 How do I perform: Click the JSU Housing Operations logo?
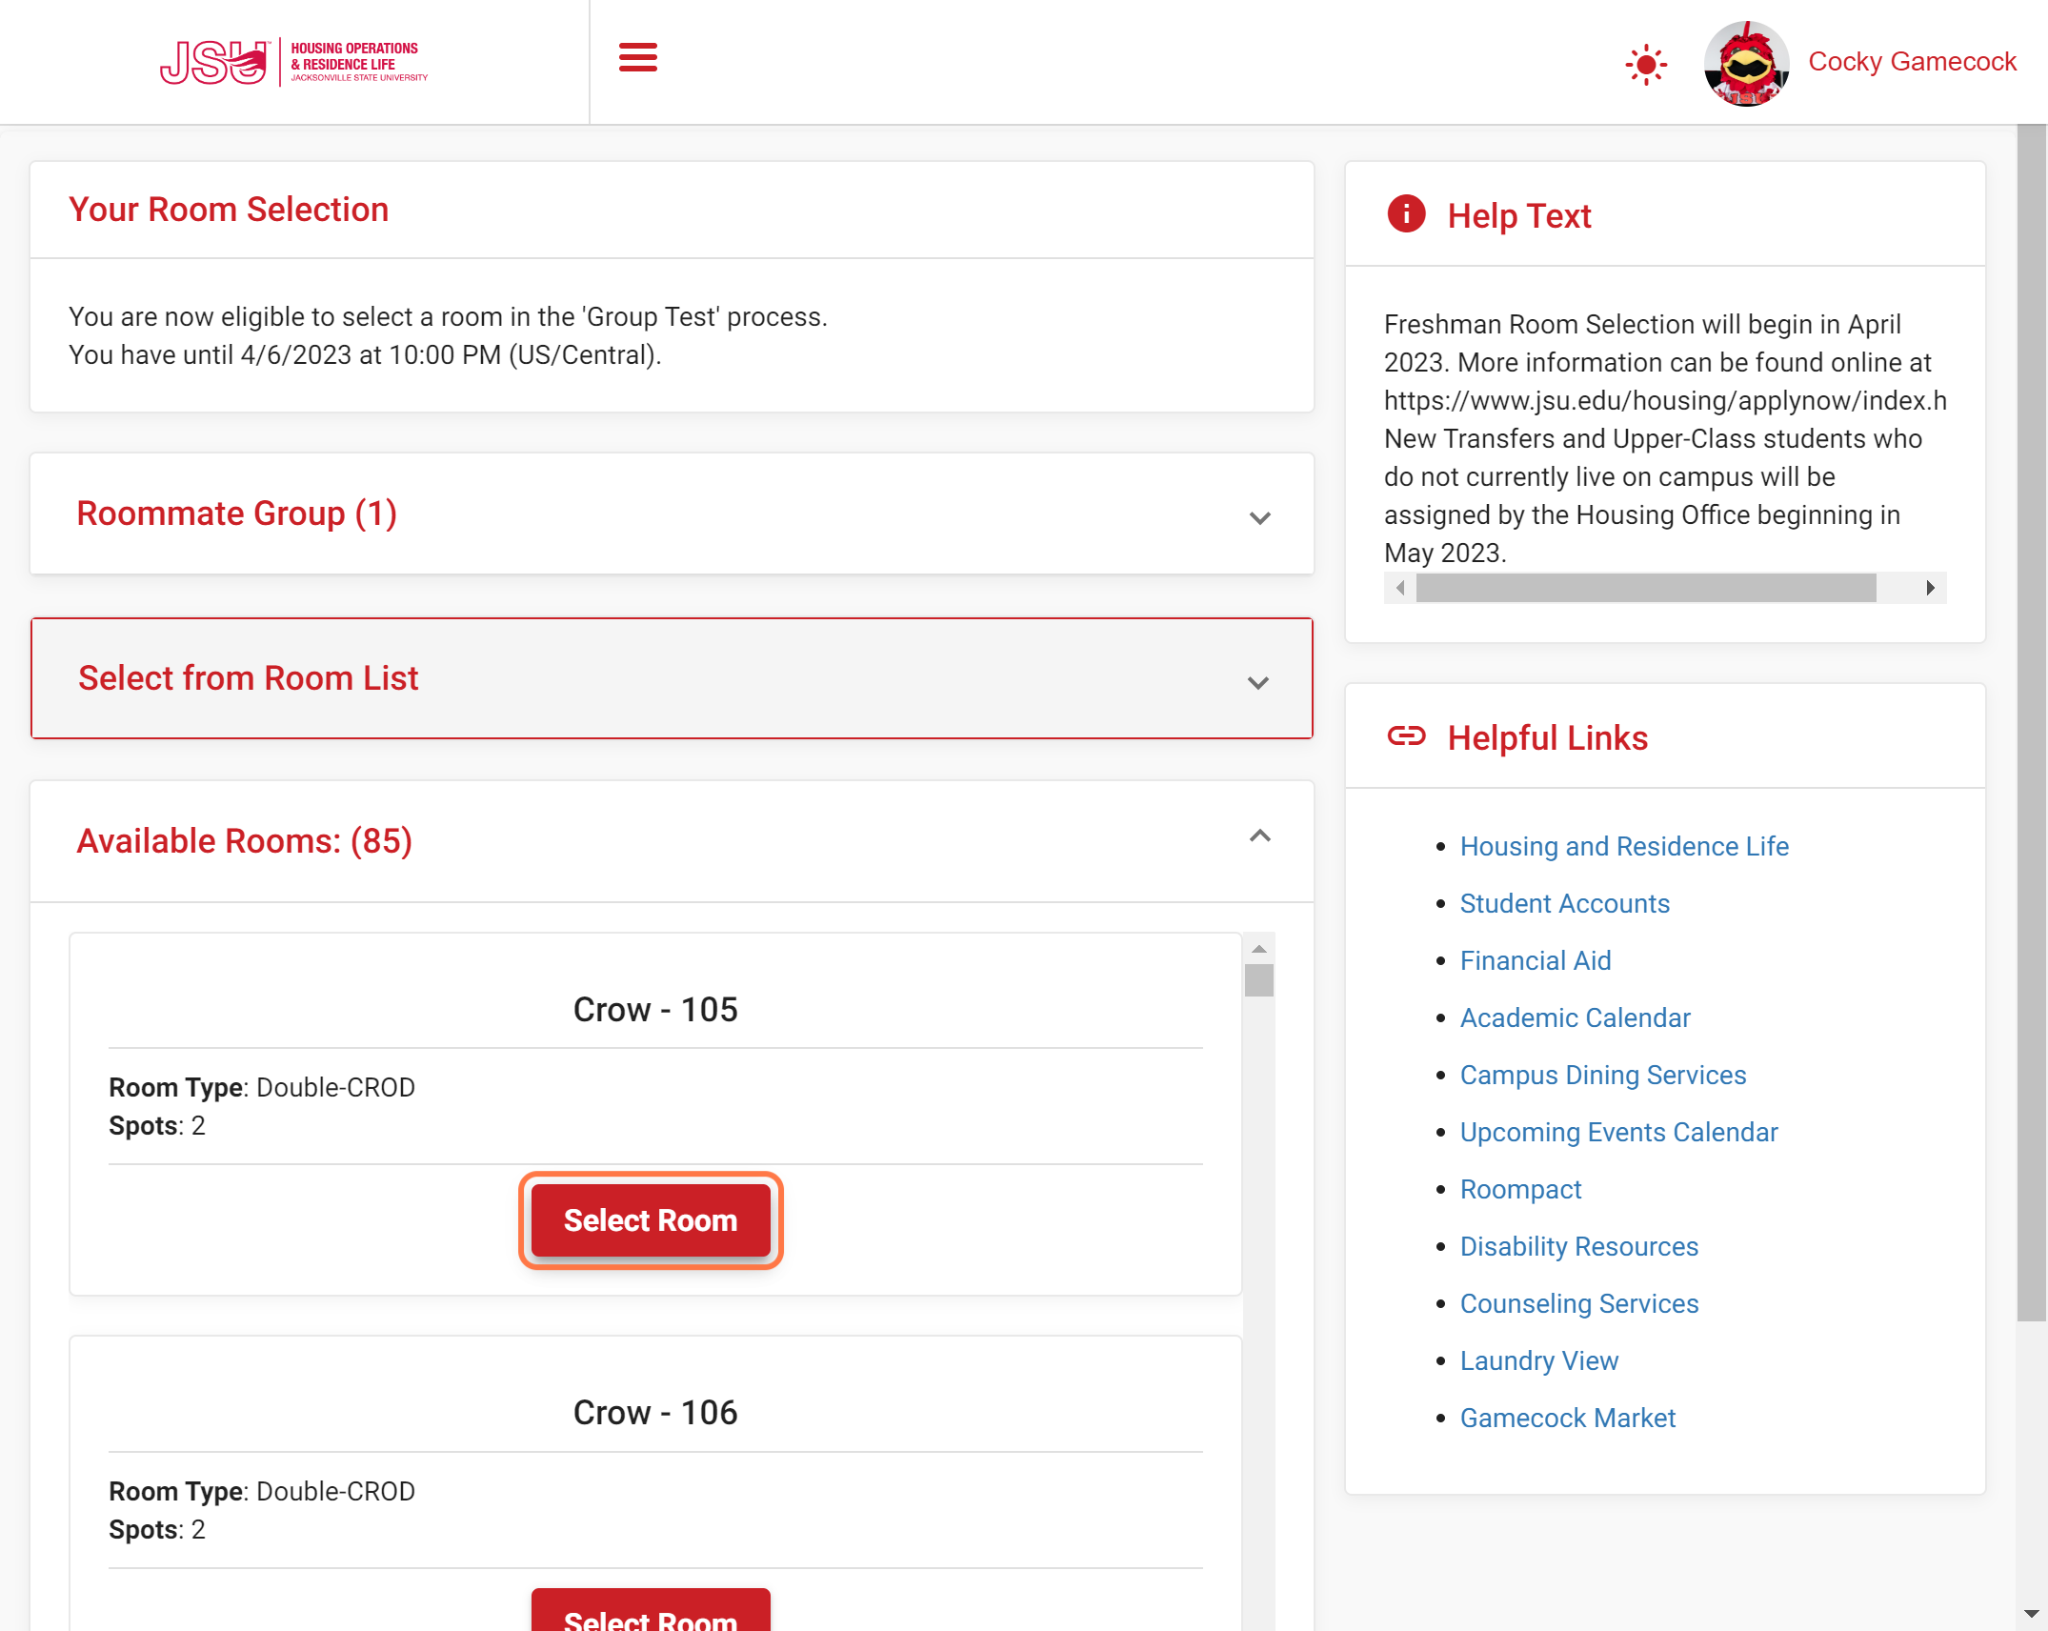[293, 62]
